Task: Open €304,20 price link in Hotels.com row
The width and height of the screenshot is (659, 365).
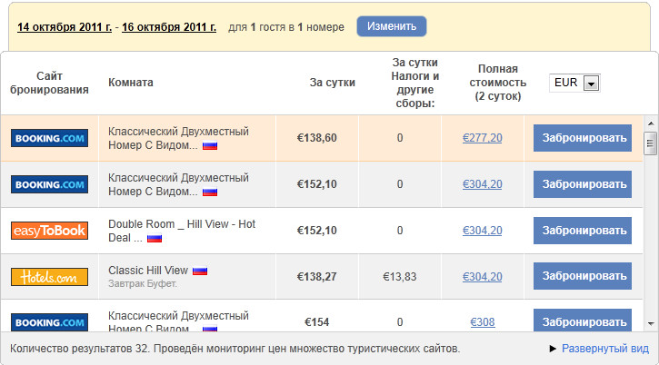Action: [x=483, y=277]
